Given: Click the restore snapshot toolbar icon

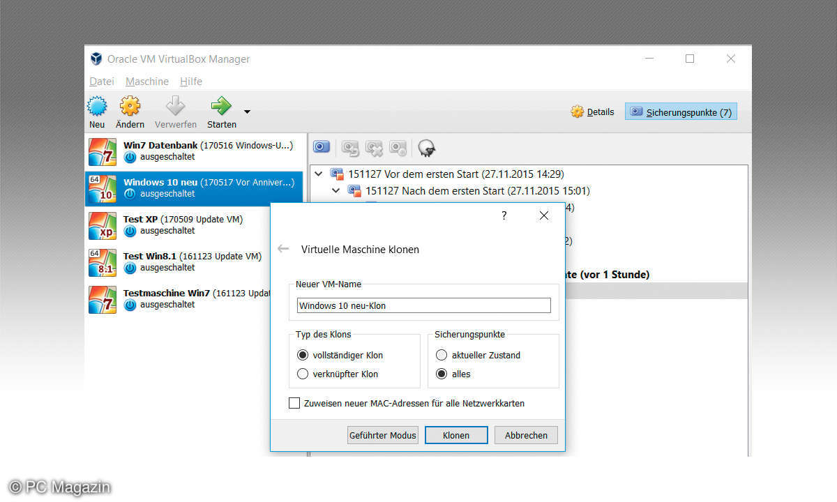Looking at the screenshot, I should tap(351, 148).
